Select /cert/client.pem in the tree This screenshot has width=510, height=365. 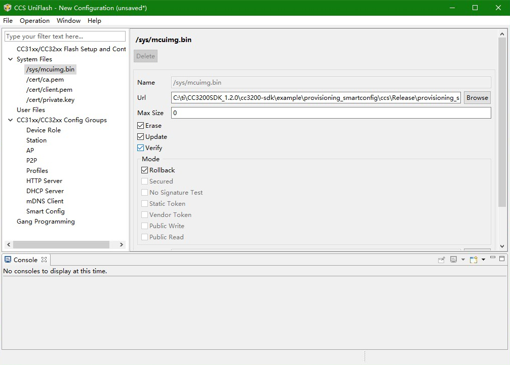(50, 90)
